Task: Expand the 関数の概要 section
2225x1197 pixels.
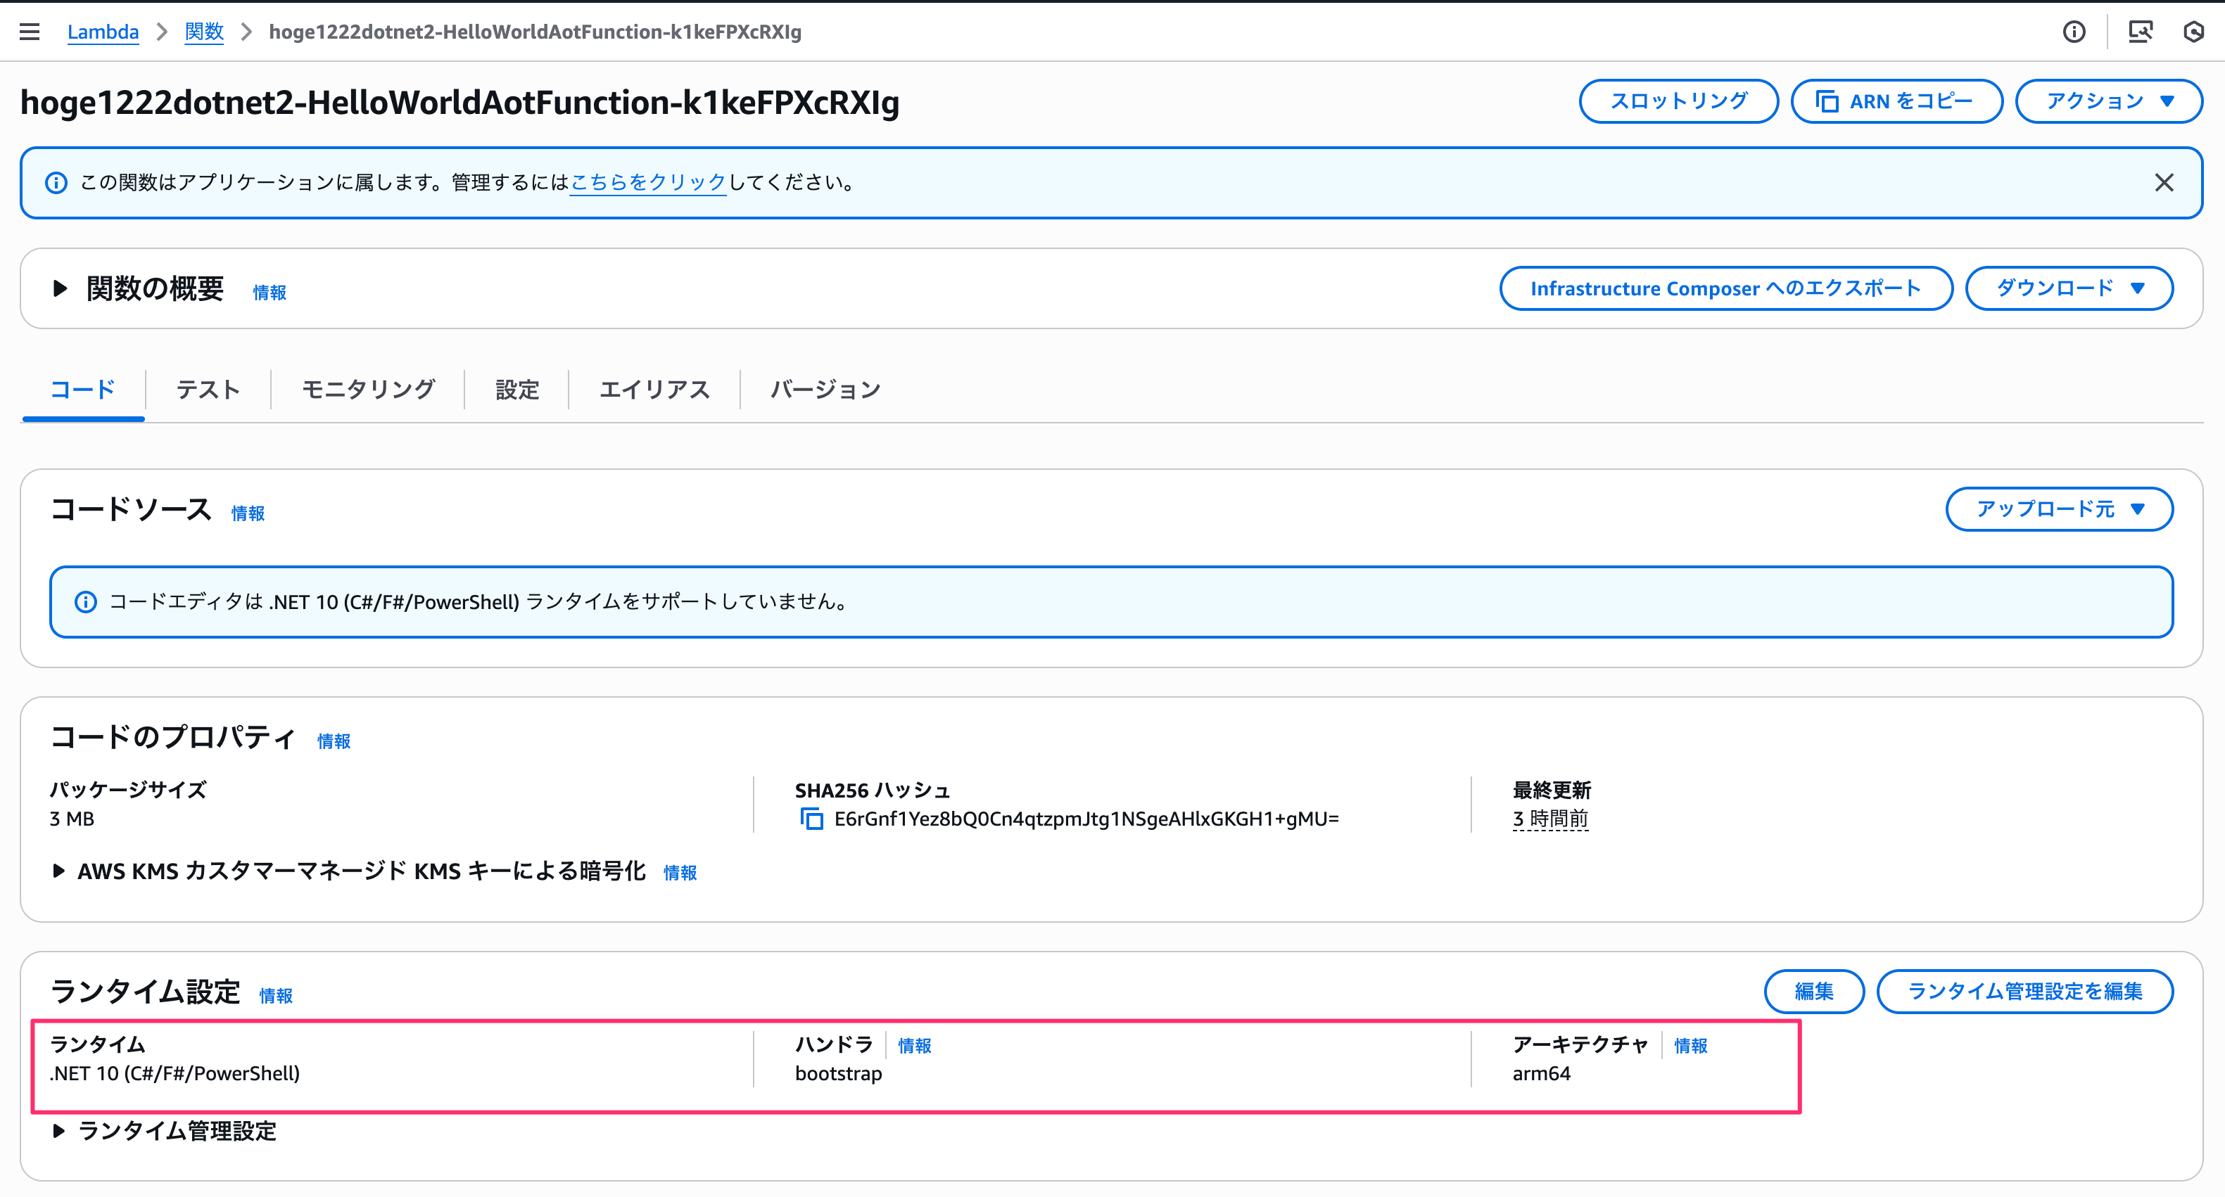Action: pos(60,288)
